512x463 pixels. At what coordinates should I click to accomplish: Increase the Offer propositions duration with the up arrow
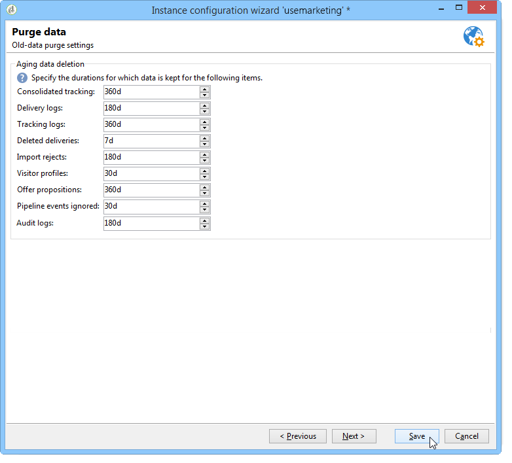coord(205,187)
